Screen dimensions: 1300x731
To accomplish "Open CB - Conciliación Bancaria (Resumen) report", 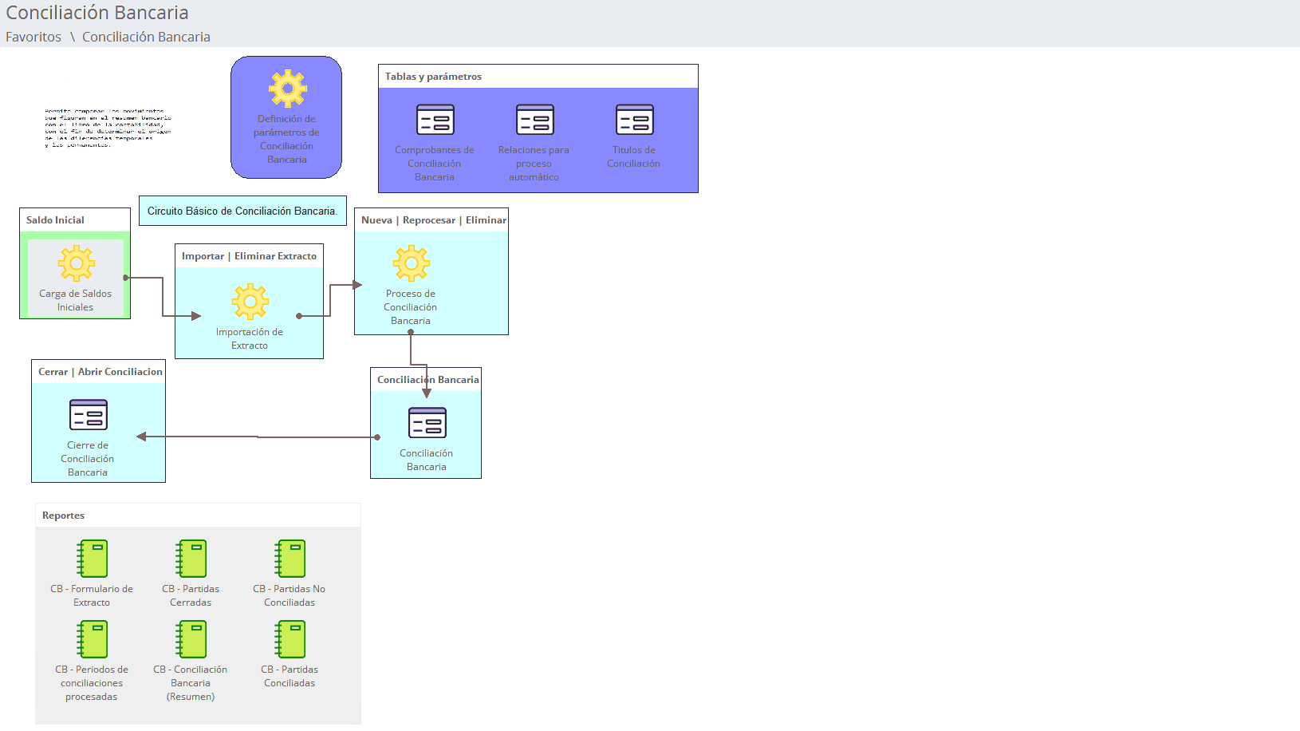I will (x=191, y=639).
